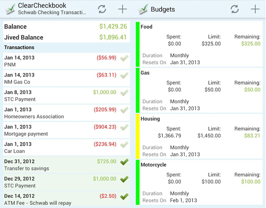Viewport: 266px width, 208px height.
Task: Open the Food budget
Action: tap(199, 44)
